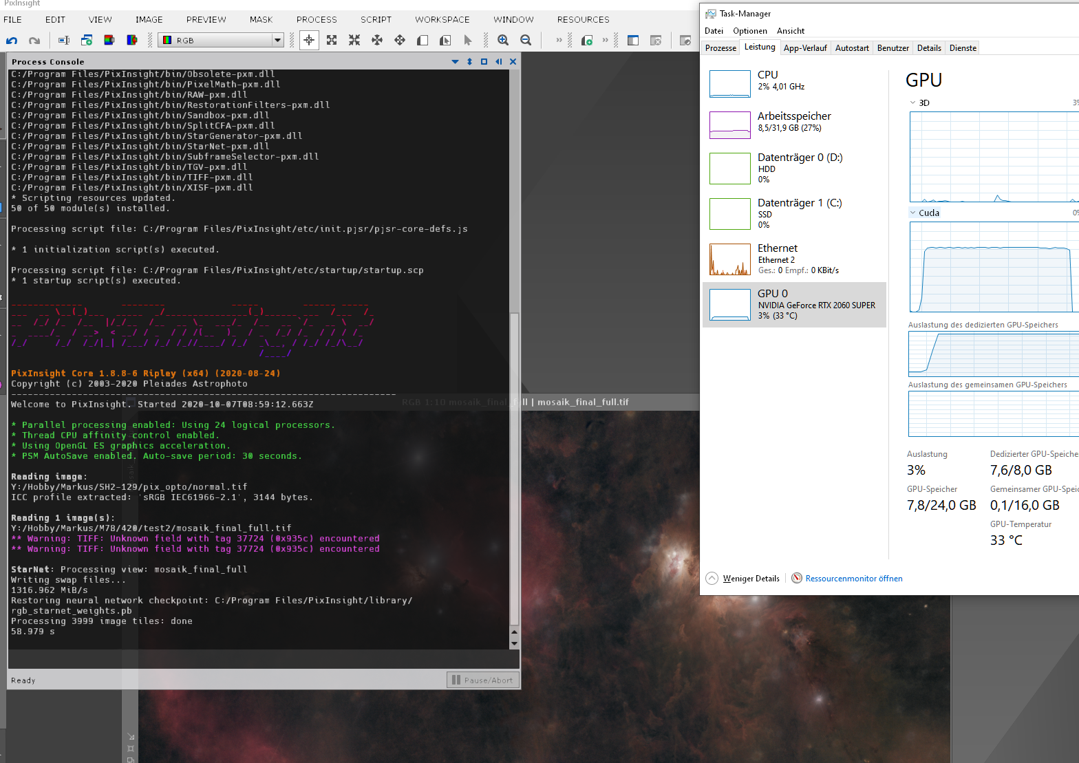Switch to the Autostart tab
Screen dimensions: 1079x763
click(x=852, y=48)
